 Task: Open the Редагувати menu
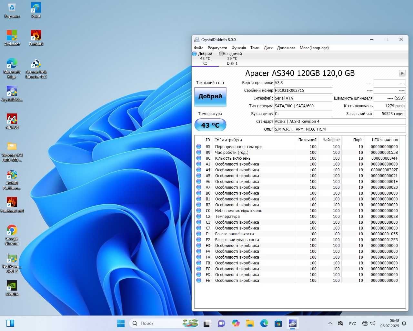217,48
